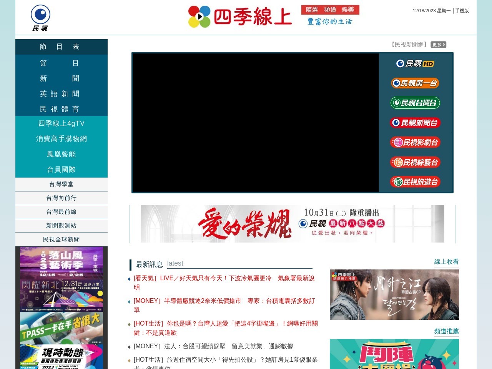
Task: Click the 民視 eye logo top left
Action: pos(40,15)
